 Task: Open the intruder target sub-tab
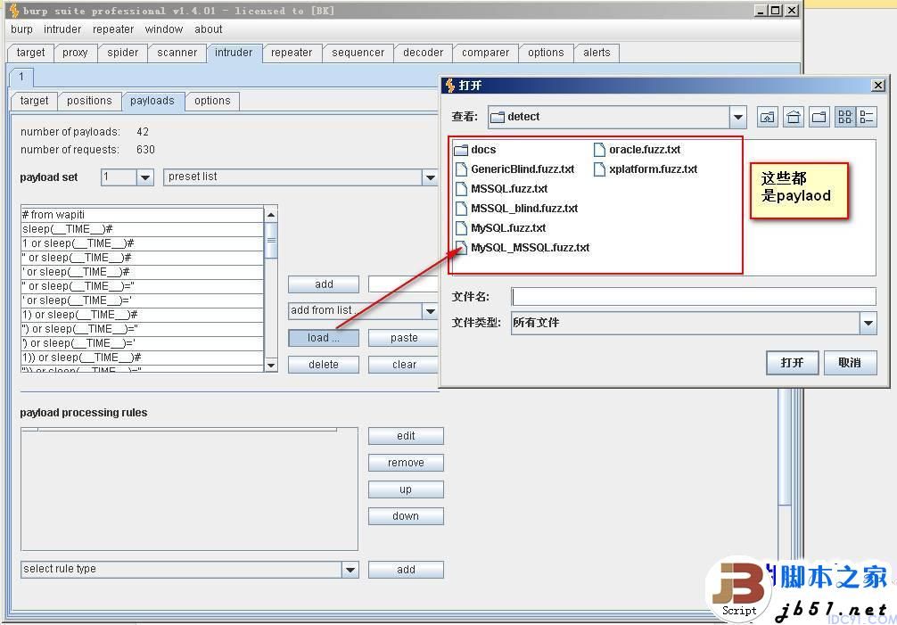pyautogui.click(x=34, y=101)
